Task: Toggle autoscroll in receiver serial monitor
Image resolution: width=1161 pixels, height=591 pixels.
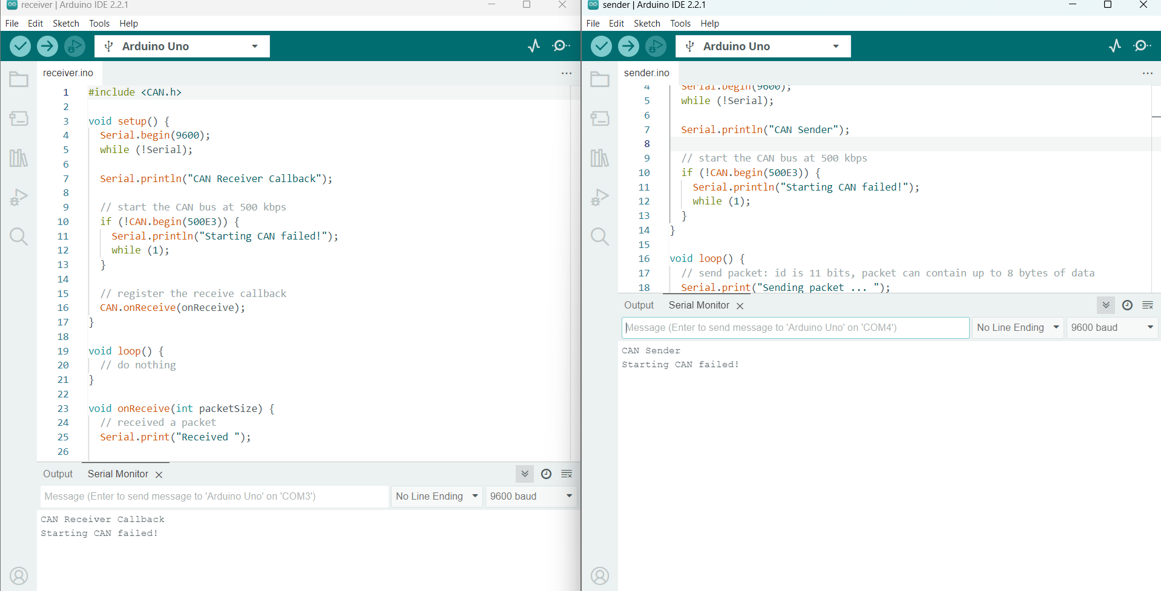Action: (x=525, y=474)
